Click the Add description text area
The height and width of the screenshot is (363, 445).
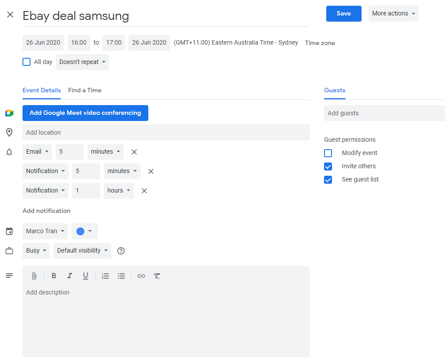click(x=166, y=320)
